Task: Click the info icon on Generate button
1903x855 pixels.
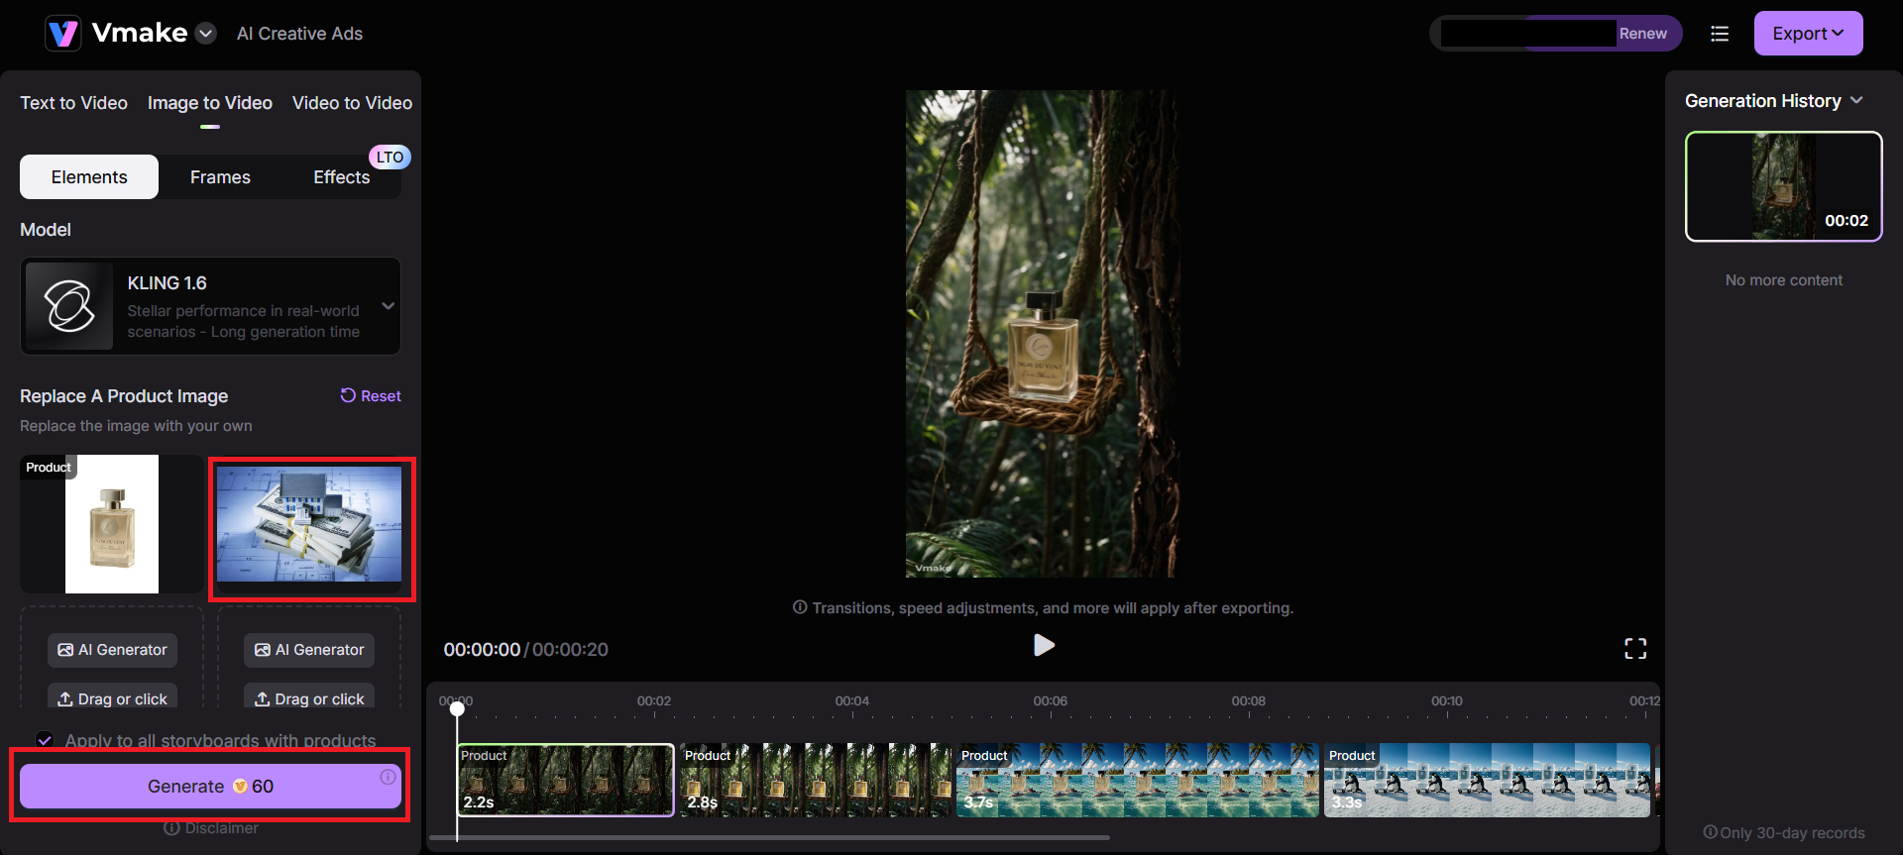Action: 388,778
